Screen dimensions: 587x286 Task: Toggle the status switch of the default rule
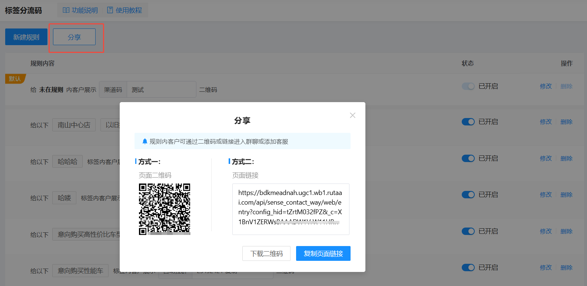(468, 86)
